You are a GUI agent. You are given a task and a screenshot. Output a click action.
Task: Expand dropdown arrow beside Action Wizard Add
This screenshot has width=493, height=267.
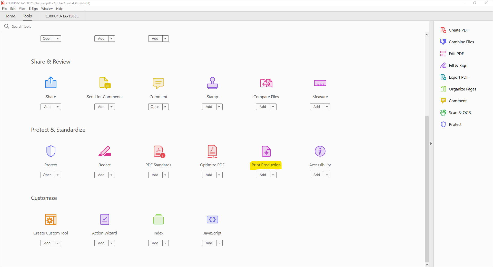[x=112, y=243]
